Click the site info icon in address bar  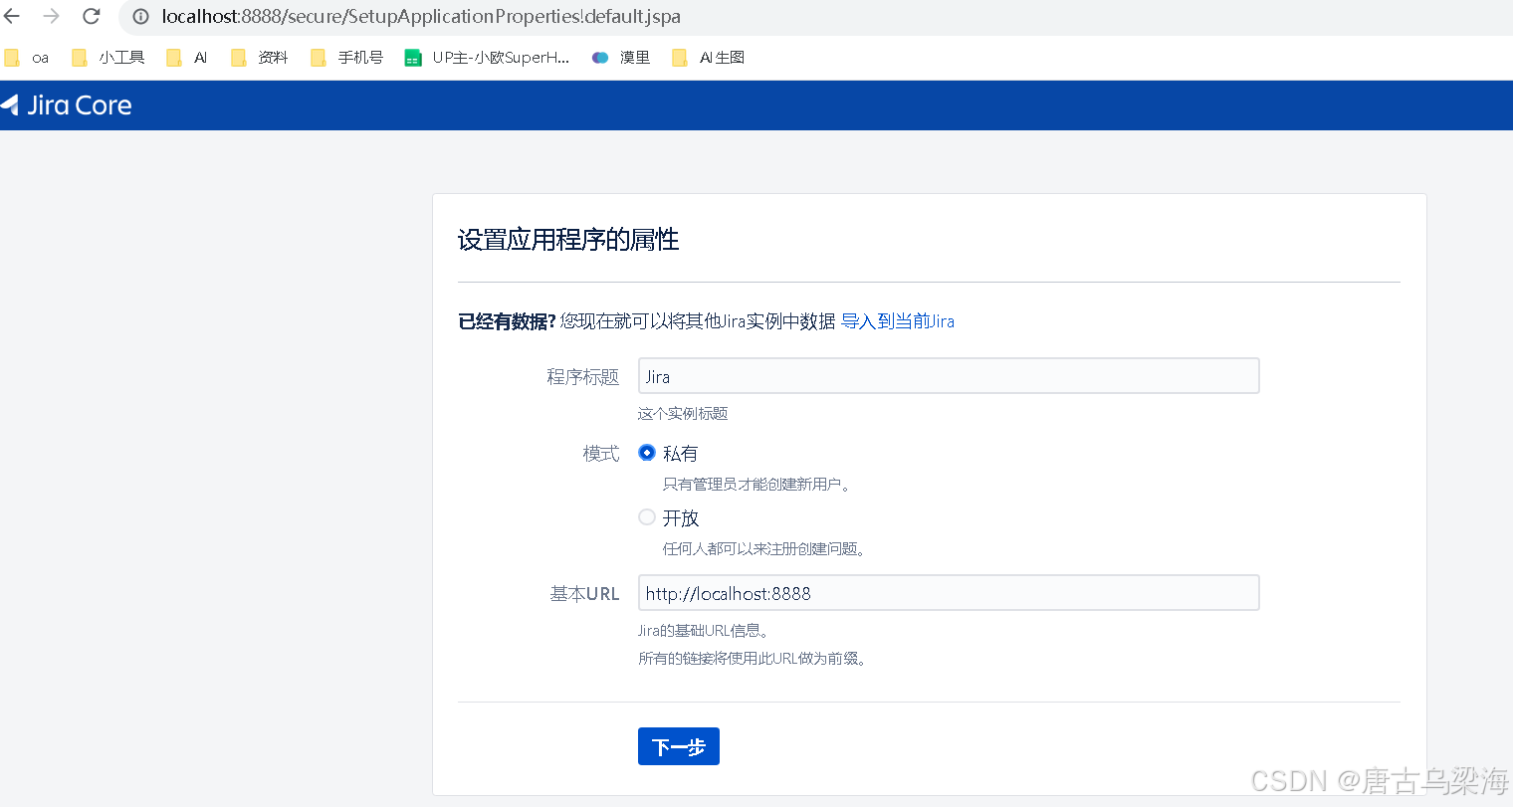(x=141, y=17)
